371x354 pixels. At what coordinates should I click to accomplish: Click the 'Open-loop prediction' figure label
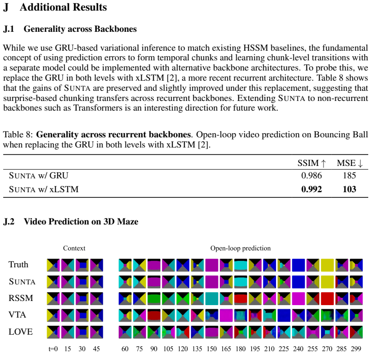(x=241, y=248)
